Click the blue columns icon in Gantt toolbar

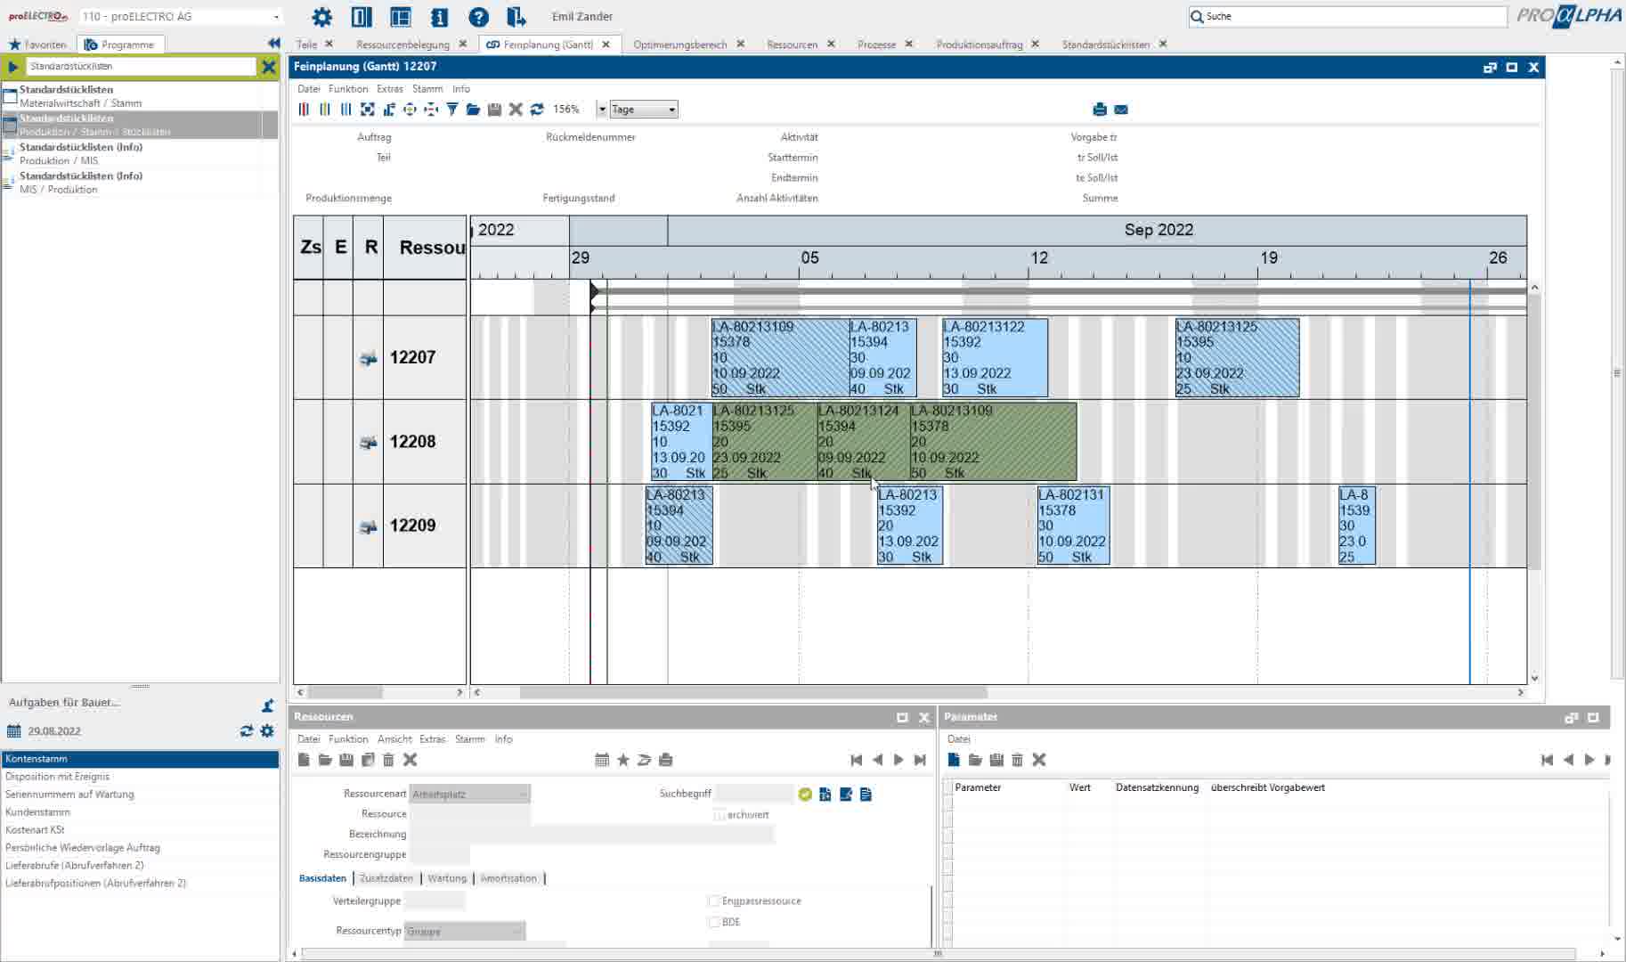(x=346, y=110)
